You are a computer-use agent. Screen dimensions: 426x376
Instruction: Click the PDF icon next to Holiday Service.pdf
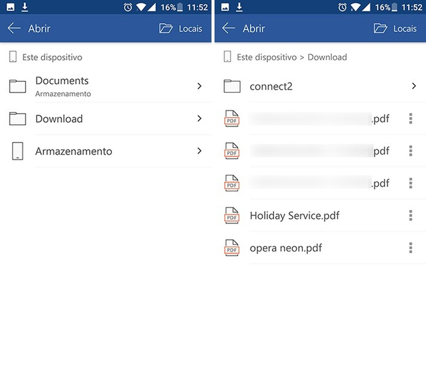(x=232, y=215)
